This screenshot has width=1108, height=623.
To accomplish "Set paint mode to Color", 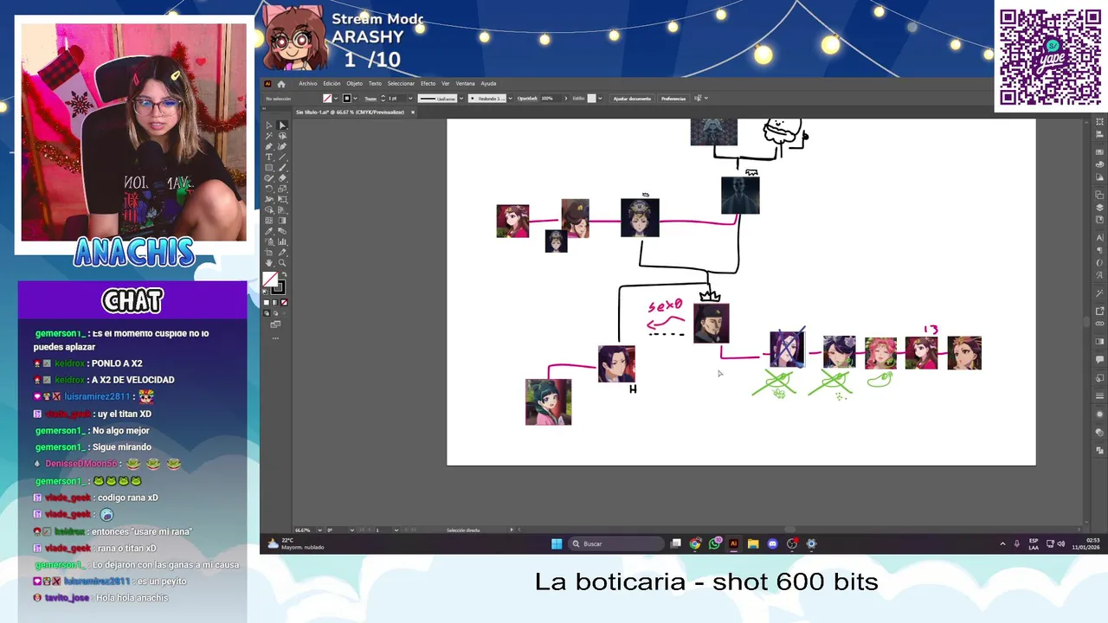I will tap(267, 302).
